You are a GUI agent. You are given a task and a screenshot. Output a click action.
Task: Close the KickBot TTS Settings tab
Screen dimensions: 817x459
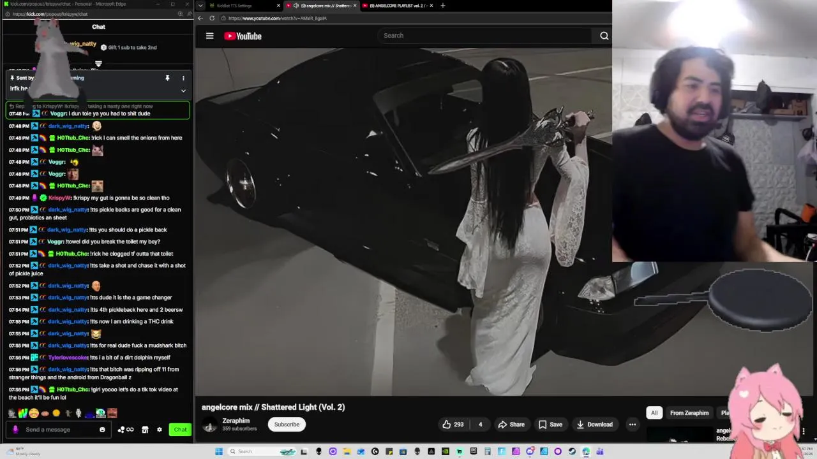click(278, 6)
